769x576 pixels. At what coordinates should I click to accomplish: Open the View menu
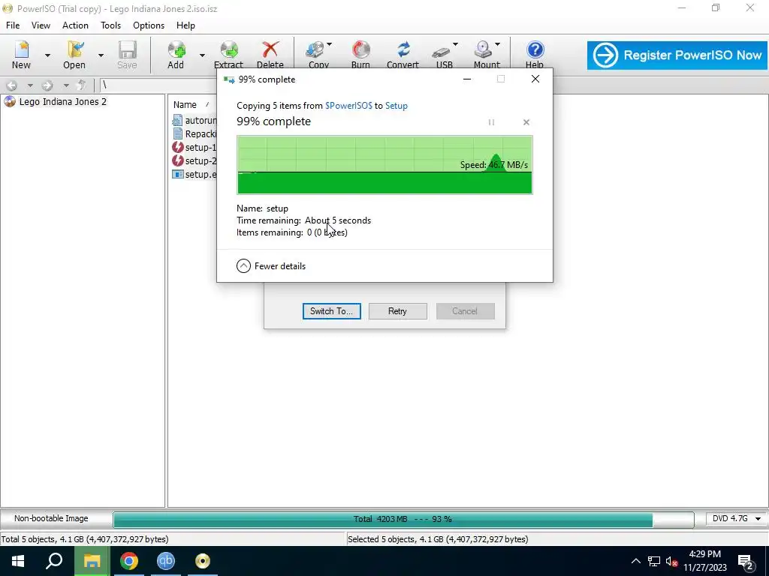(41, 25)
